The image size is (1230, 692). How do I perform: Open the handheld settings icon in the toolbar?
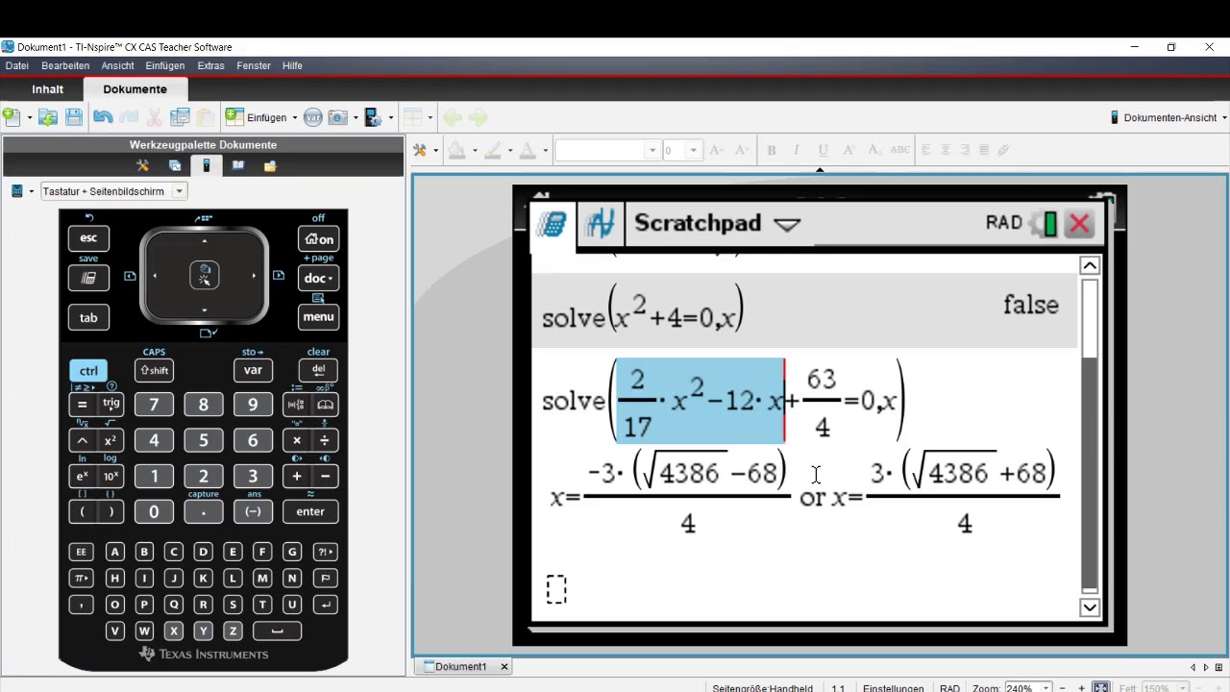(x=373, y=117)
